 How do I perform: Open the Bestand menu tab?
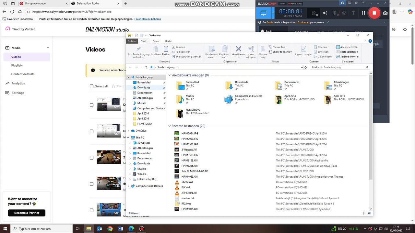coord(132,41)
